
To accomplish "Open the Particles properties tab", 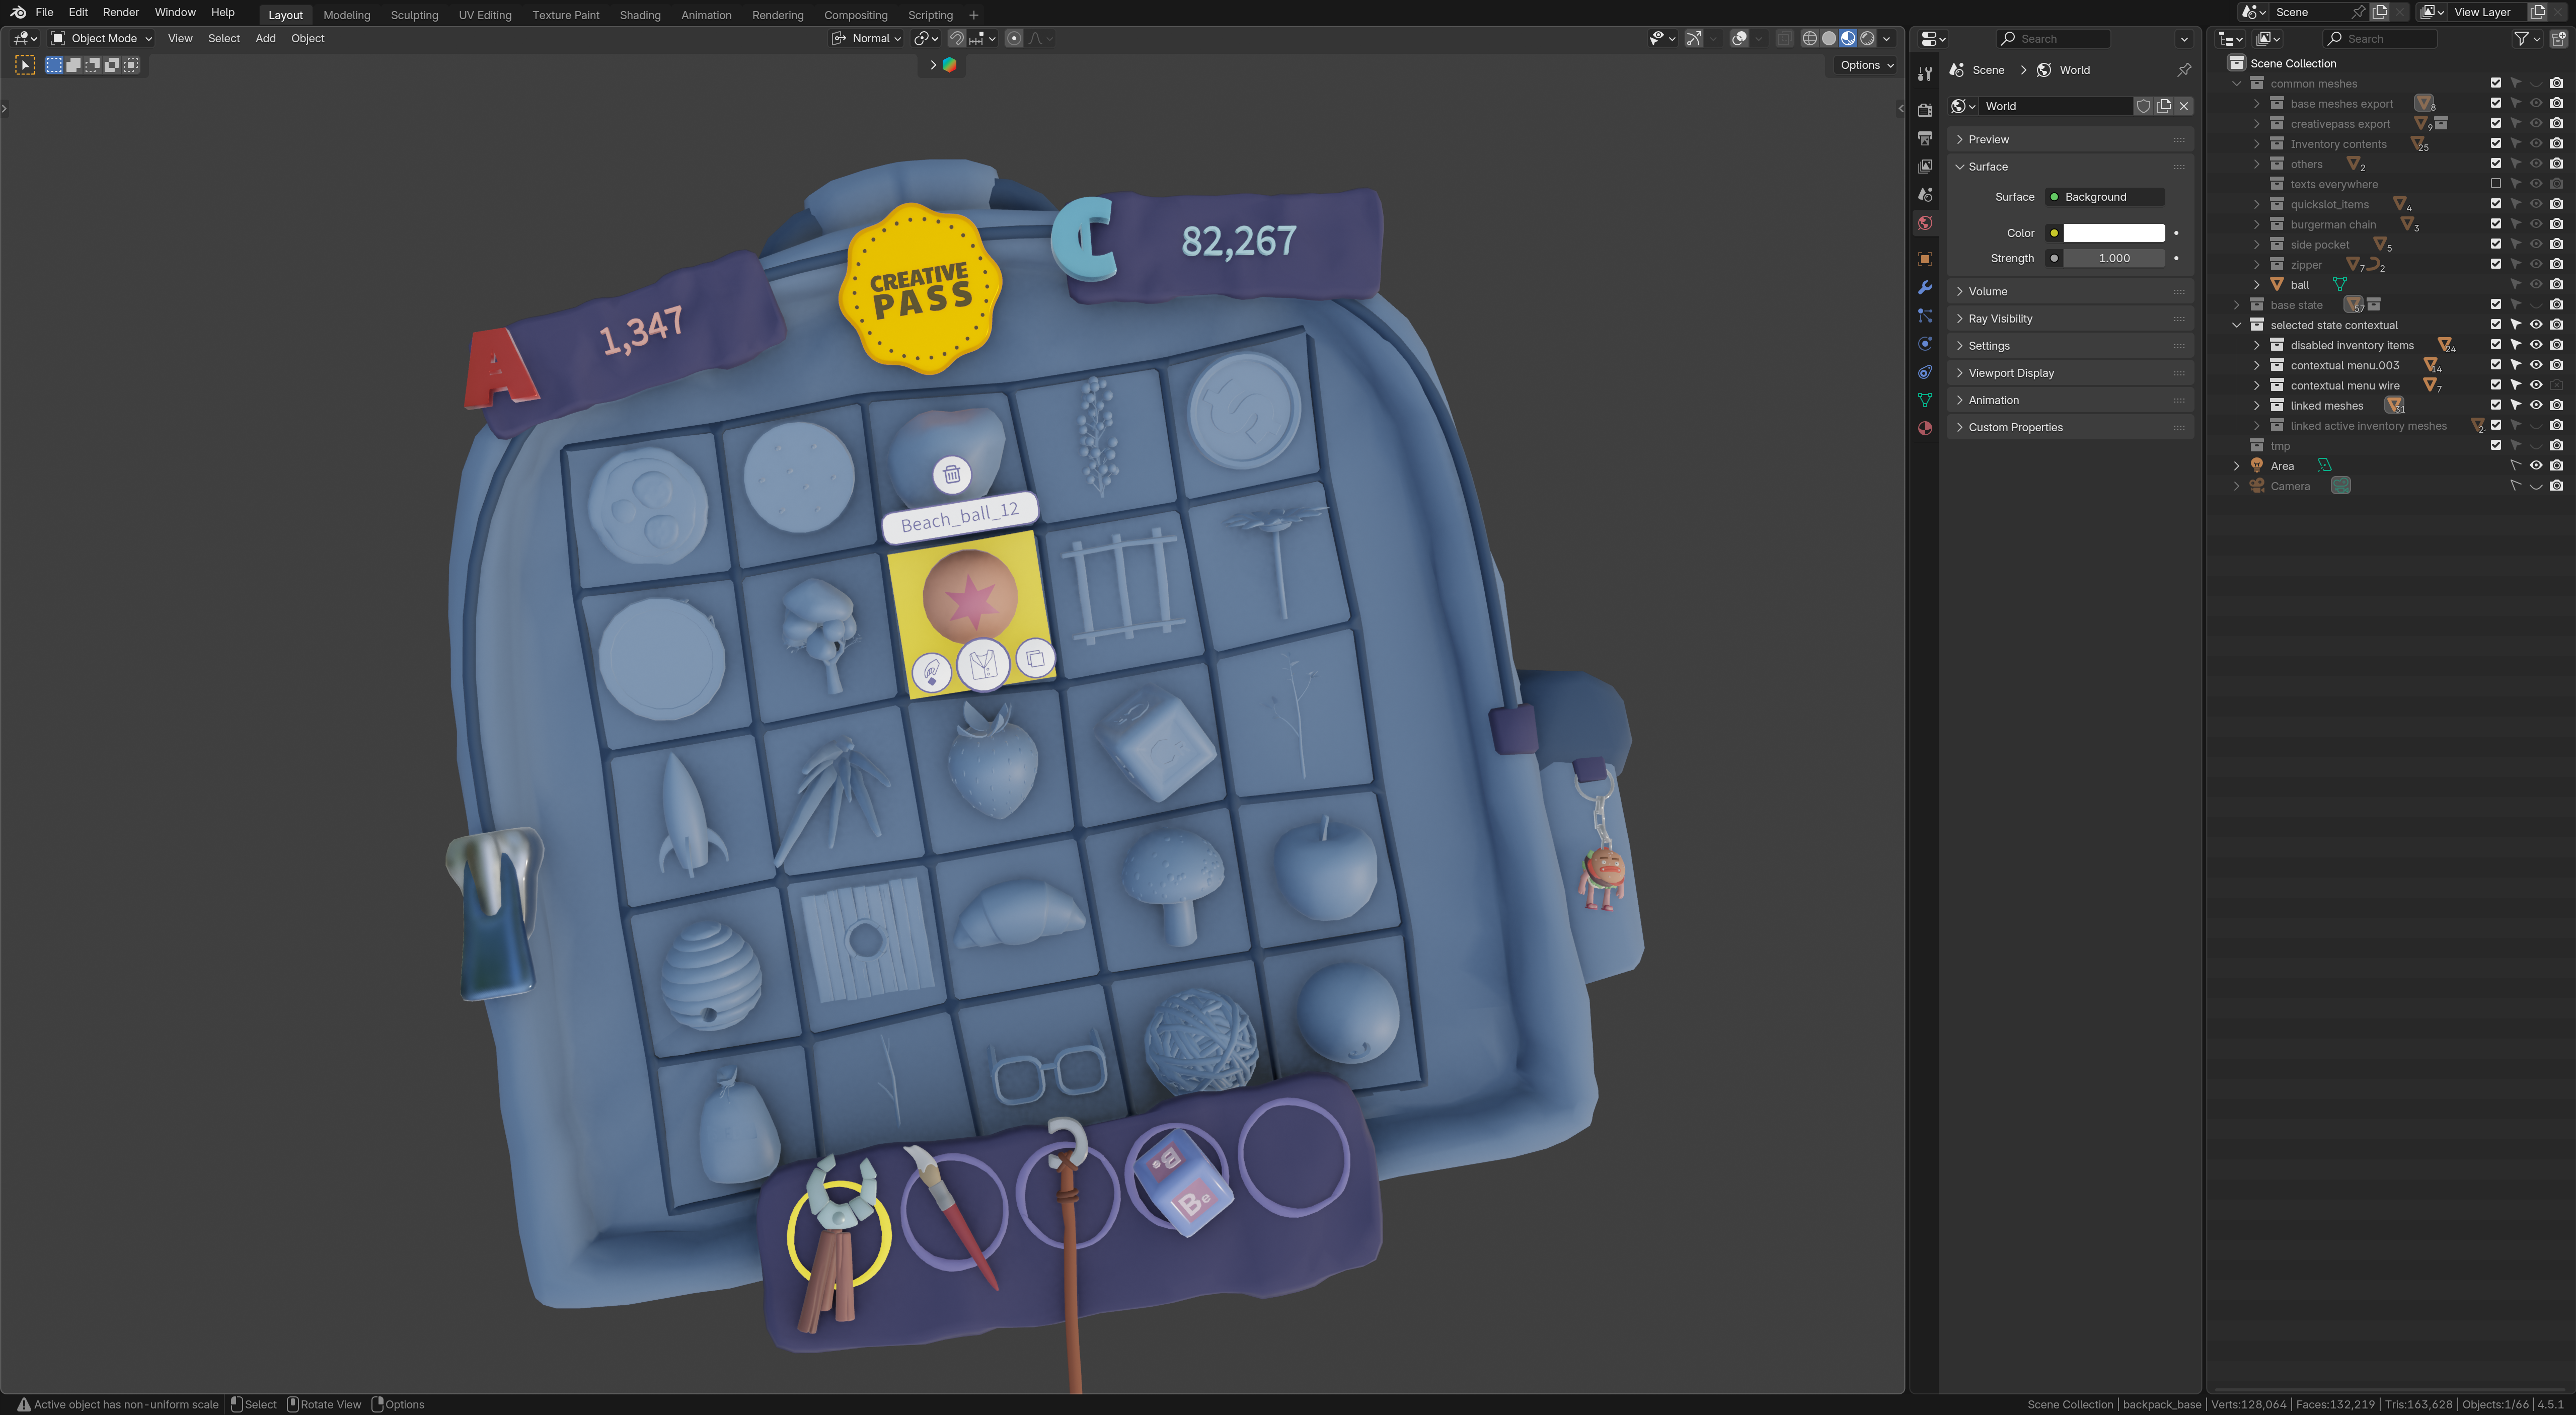I will [x=1925, y=316].
